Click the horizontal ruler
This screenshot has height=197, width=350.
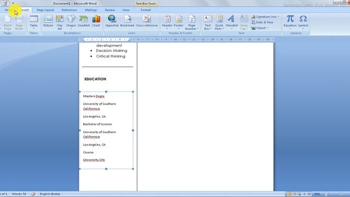(x=176, y=39)
